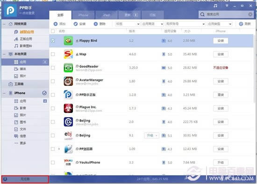Open the title bar dropdown menu icon
The image size is (257, 184).
[227, 6]
